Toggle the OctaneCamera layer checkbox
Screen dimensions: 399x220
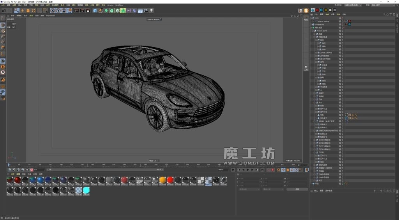click(340, 21)
